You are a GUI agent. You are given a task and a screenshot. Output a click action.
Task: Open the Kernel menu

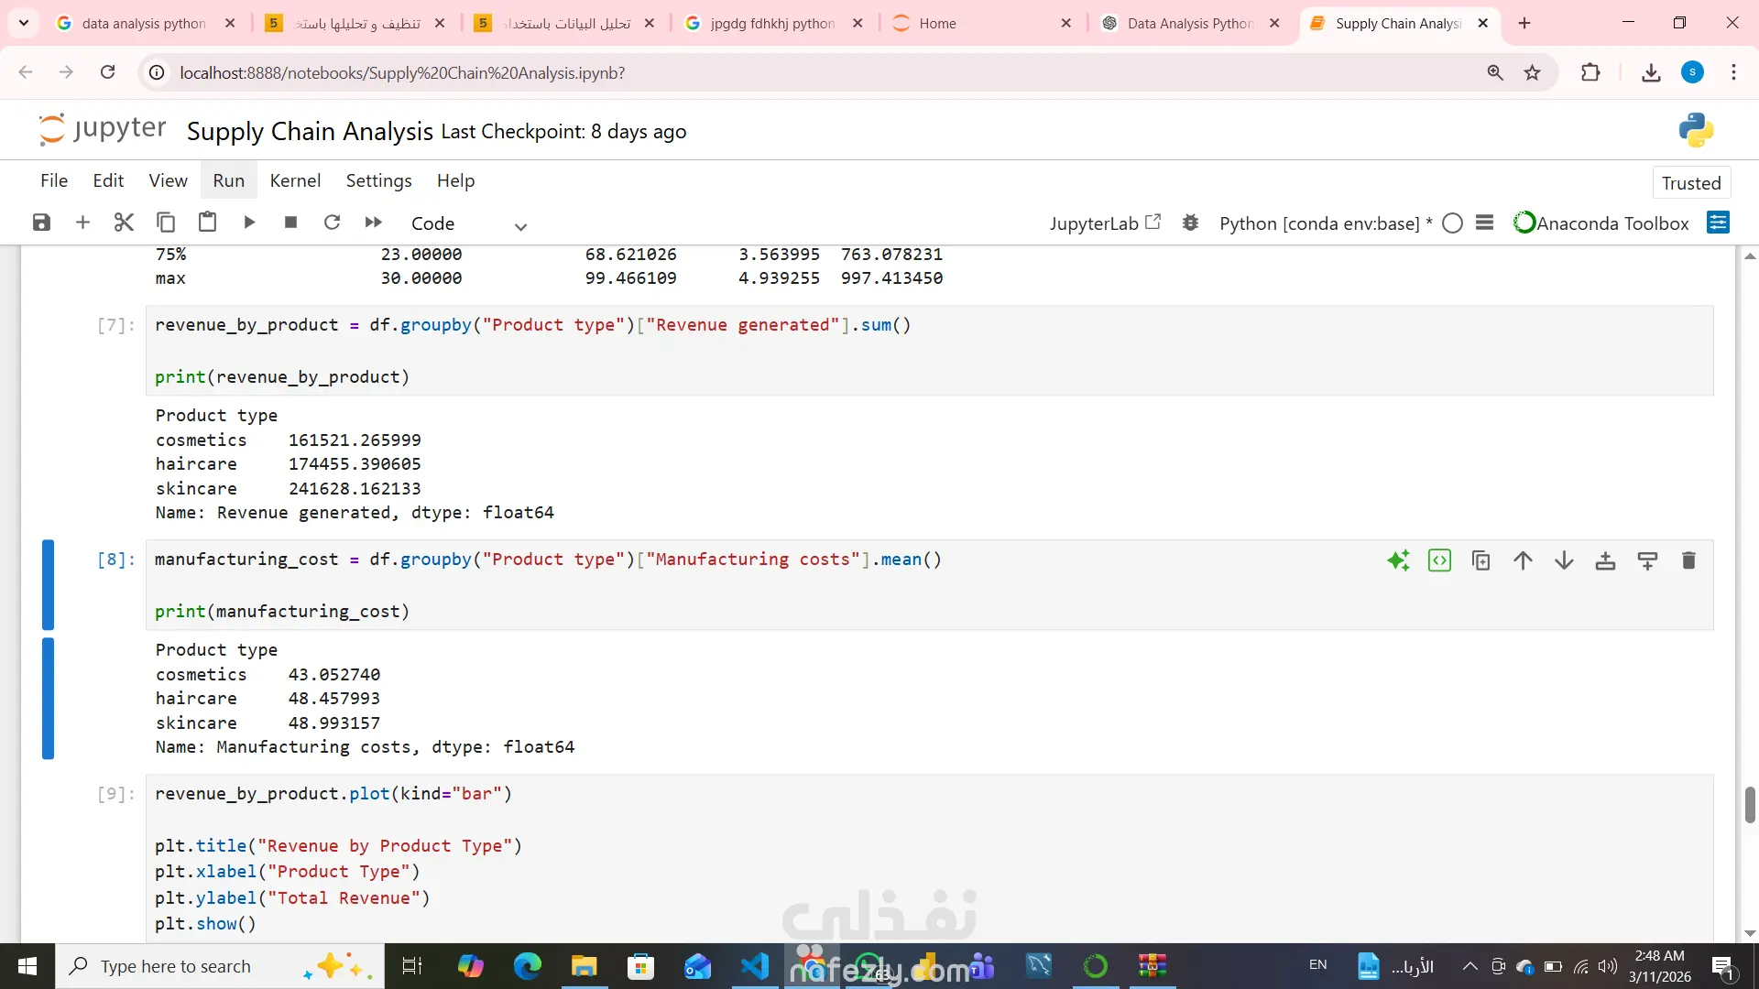[x=295, y=180]
